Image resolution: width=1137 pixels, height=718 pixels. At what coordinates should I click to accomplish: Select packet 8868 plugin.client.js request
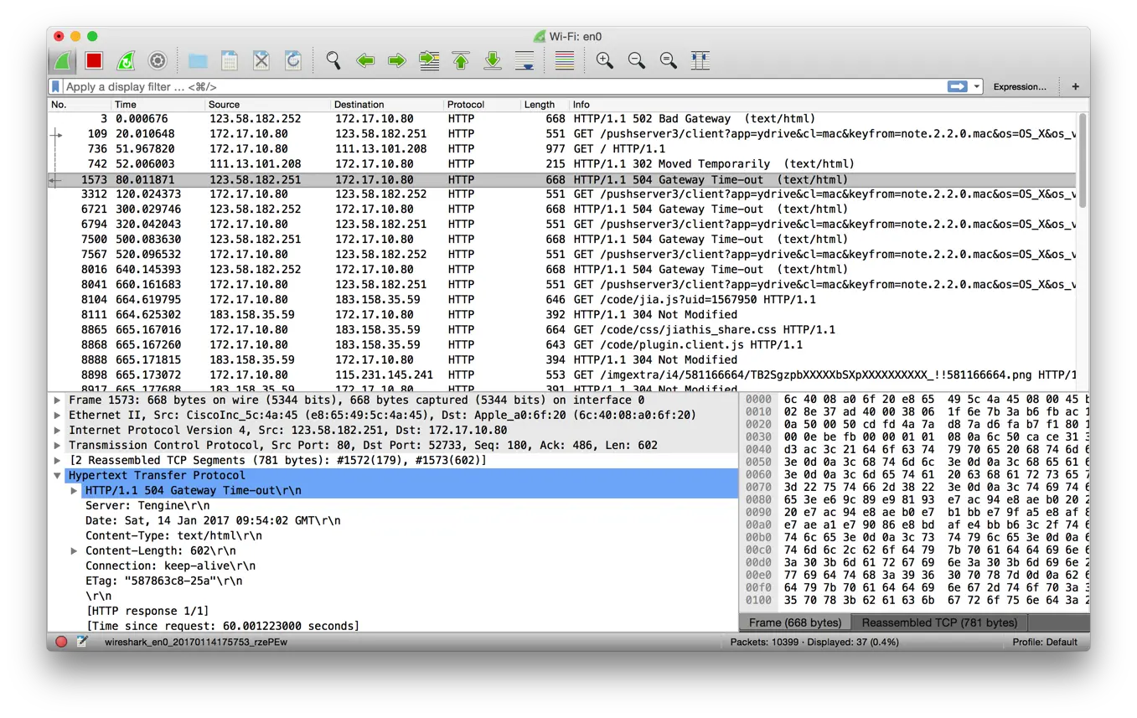click(562, 345)
